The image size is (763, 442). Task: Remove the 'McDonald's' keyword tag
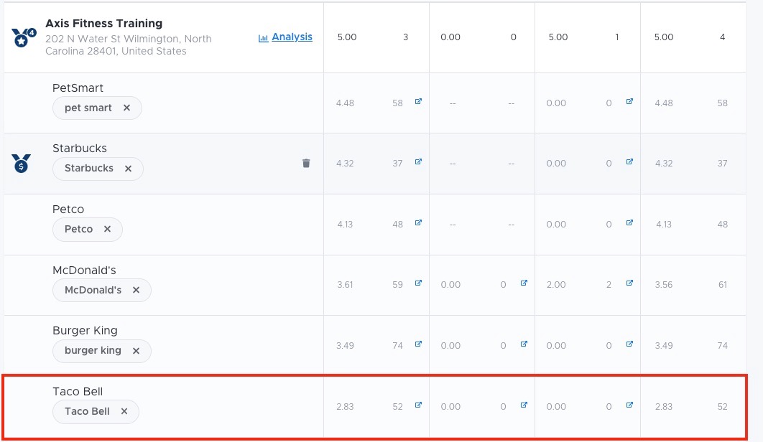136,290
